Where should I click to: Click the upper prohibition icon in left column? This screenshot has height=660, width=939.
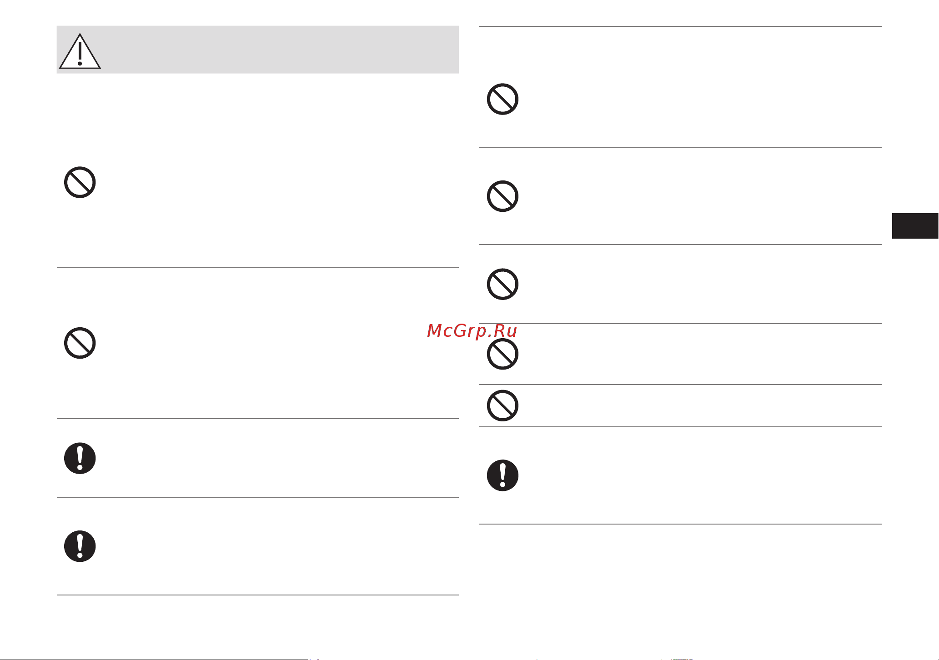point(80,182)
